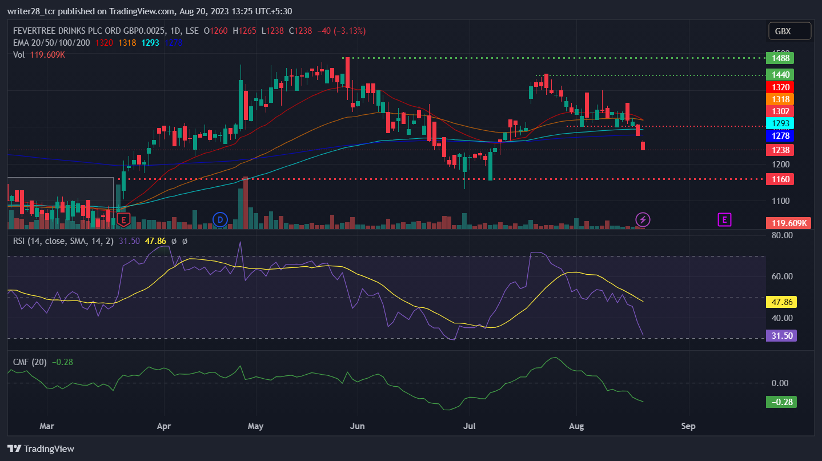
Task: Click the orange 1318 price axis label
Action: (x=780, y=99)
